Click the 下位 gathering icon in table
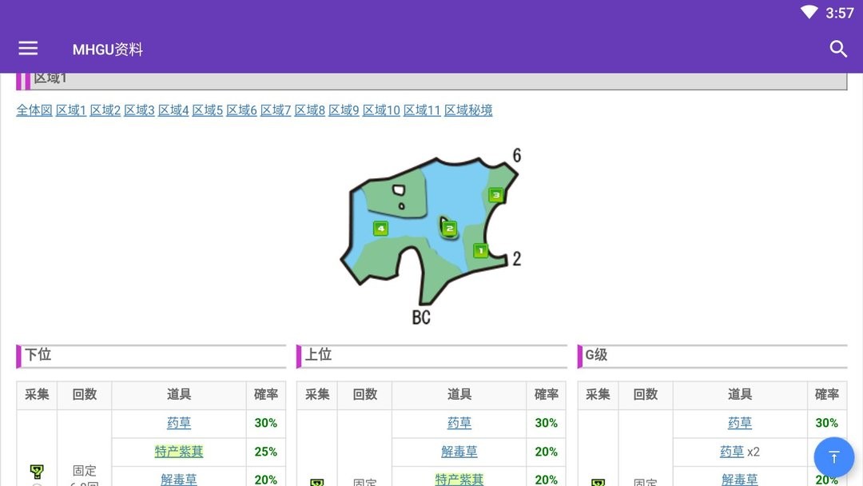The image size is (863, 486). 37,472
